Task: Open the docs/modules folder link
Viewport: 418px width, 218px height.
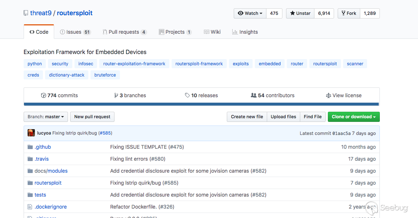Action: (x=51, y=171)
